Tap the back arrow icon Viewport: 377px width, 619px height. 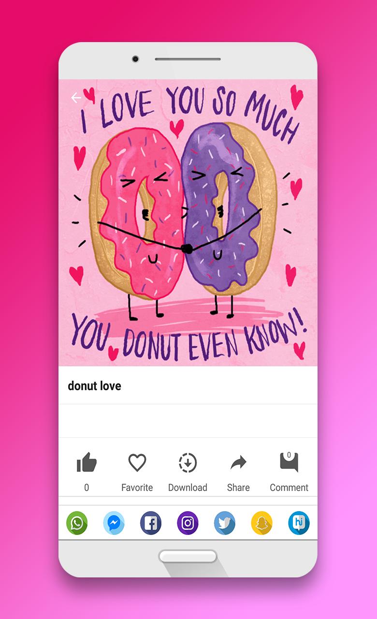[x=76, y=98]
